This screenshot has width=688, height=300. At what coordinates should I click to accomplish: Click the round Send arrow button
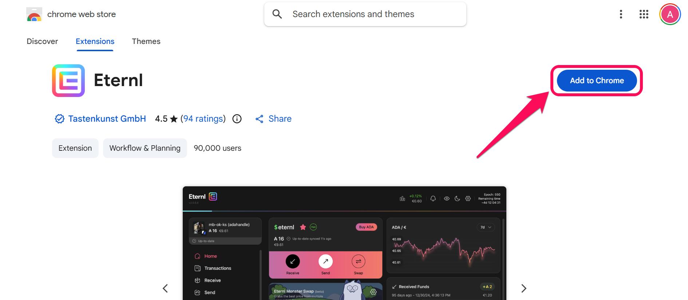point(325,262)
